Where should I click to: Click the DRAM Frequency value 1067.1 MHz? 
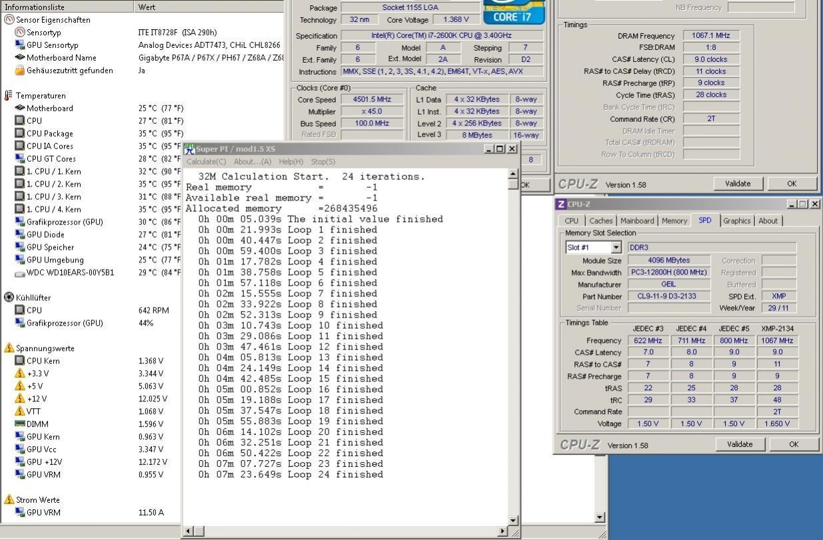click(711, 36)
